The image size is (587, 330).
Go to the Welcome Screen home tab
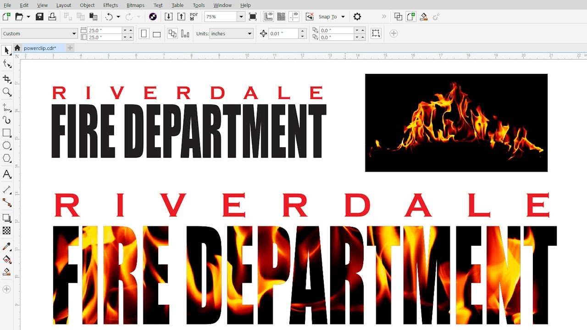(x=17, y=48)
